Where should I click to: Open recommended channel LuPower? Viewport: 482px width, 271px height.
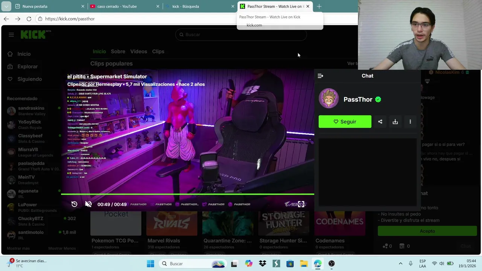pyautogui.click(x=34, y=207)
